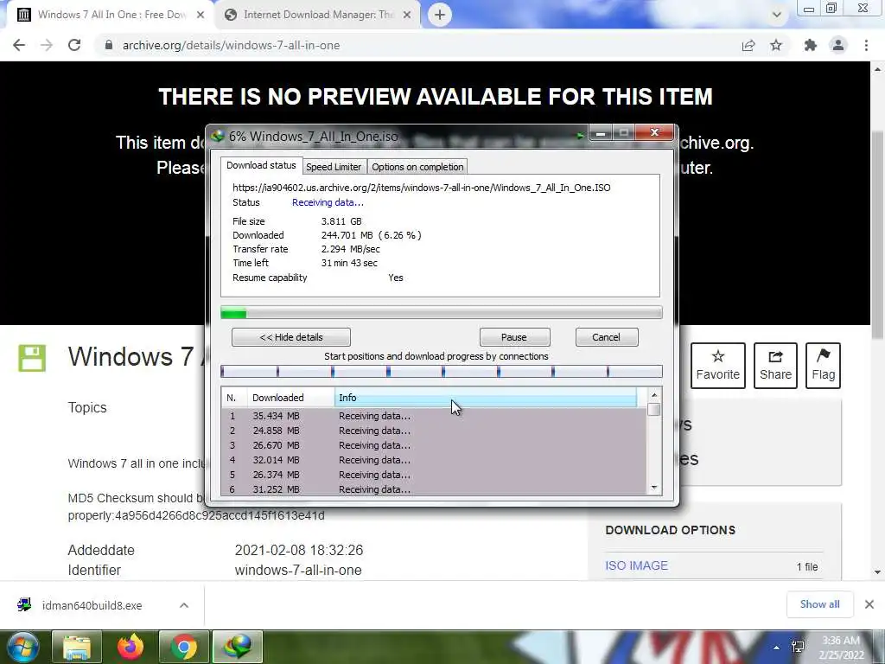This screenshot has height=664, width=885.
Task: Close the Internet Download Manager browser tab
Action: point(407,15)
